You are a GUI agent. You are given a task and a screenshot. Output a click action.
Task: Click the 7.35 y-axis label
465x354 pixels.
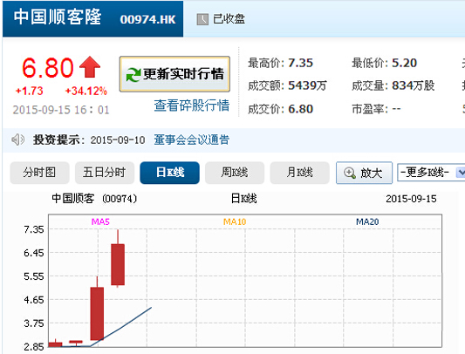(x=34, y=229)
